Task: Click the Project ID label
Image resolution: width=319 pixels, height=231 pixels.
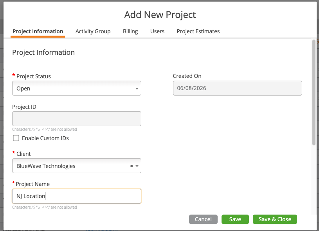Action: (24, 107)
